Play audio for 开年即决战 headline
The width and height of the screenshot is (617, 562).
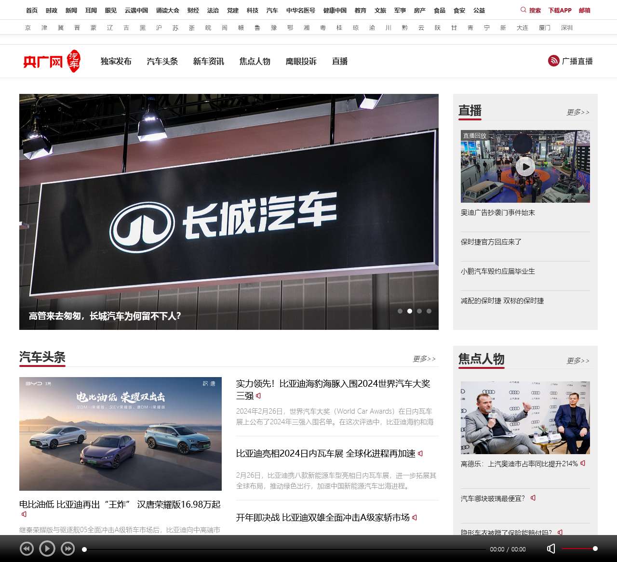coord(415,518)
